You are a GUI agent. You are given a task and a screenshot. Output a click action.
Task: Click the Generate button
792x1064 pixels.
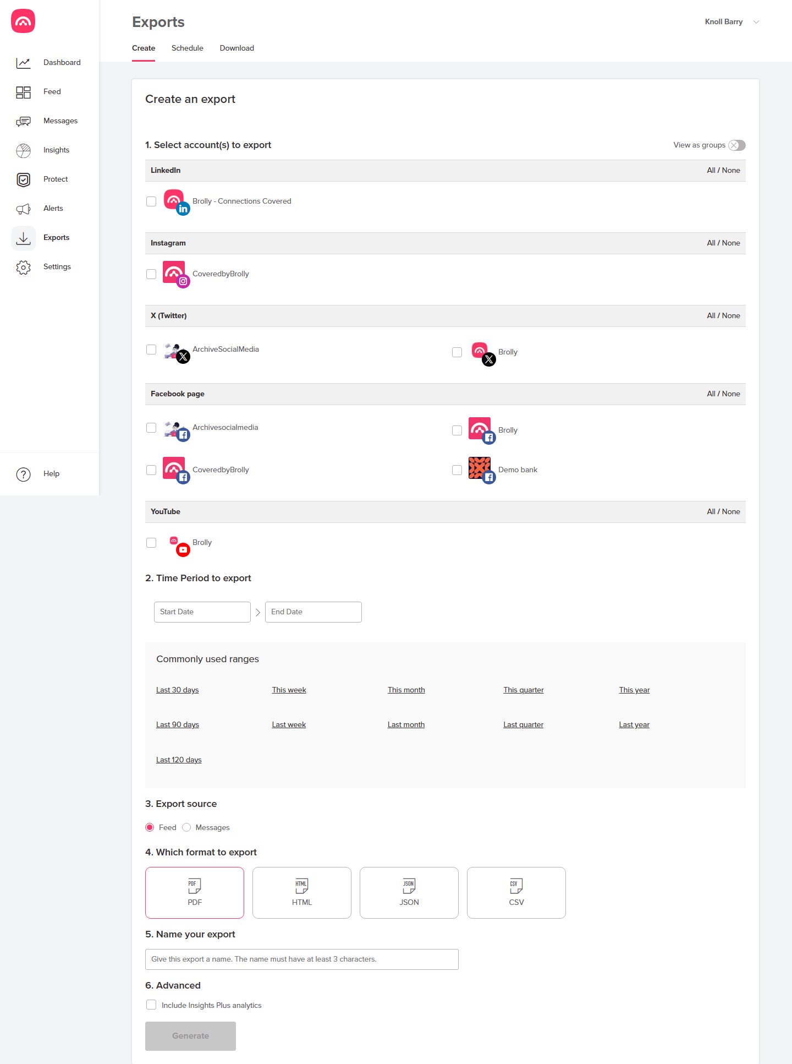tap(190, 1036)
